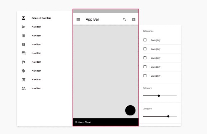Viewport: 207px width, 134px height.
Task: Select the Nav Item label next to the cart icon
Action: tap(36, 80)
